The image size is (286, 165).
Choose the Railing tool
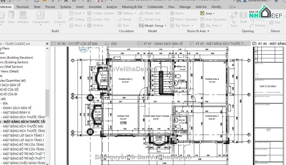coord(125,13)
